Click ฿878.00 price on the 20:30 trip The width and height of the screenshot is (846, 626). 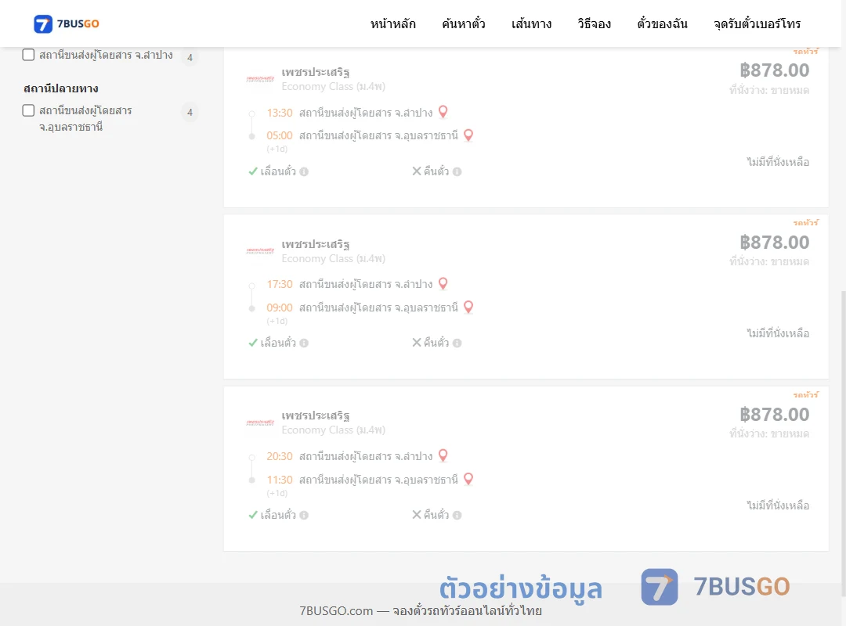point(774,414)
